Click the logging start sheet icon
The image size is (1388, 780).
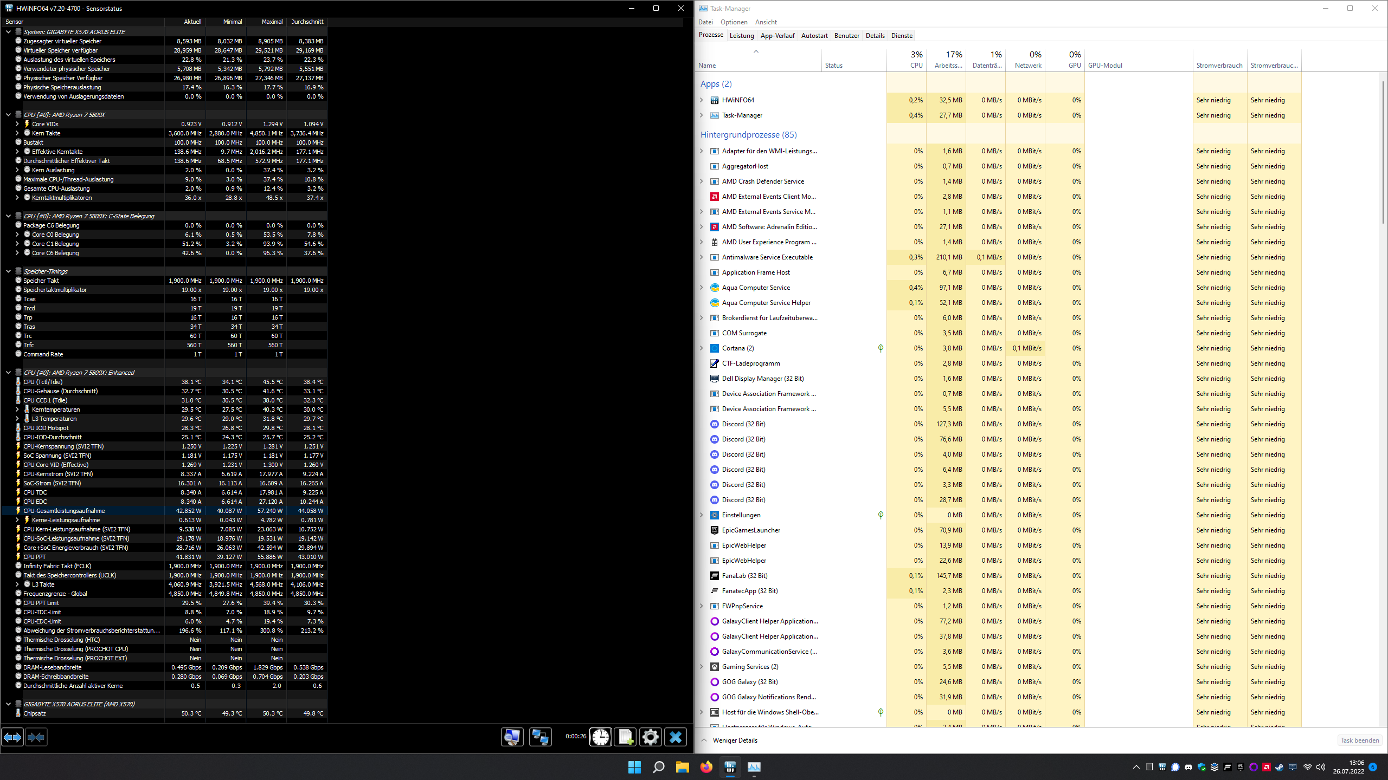click(626, 737)
